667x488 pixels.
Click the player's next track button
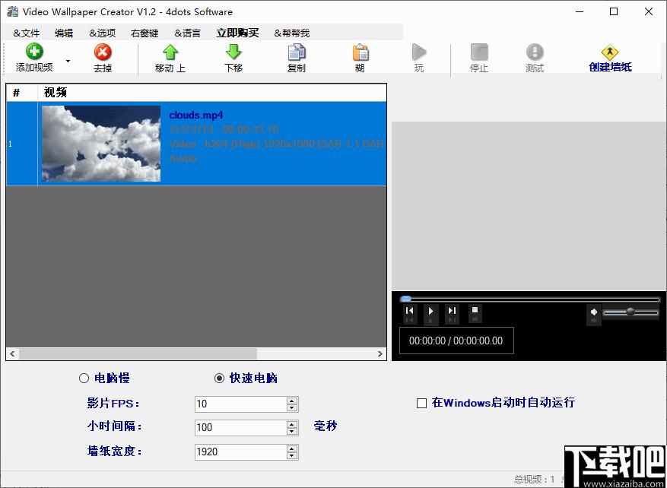453,311
